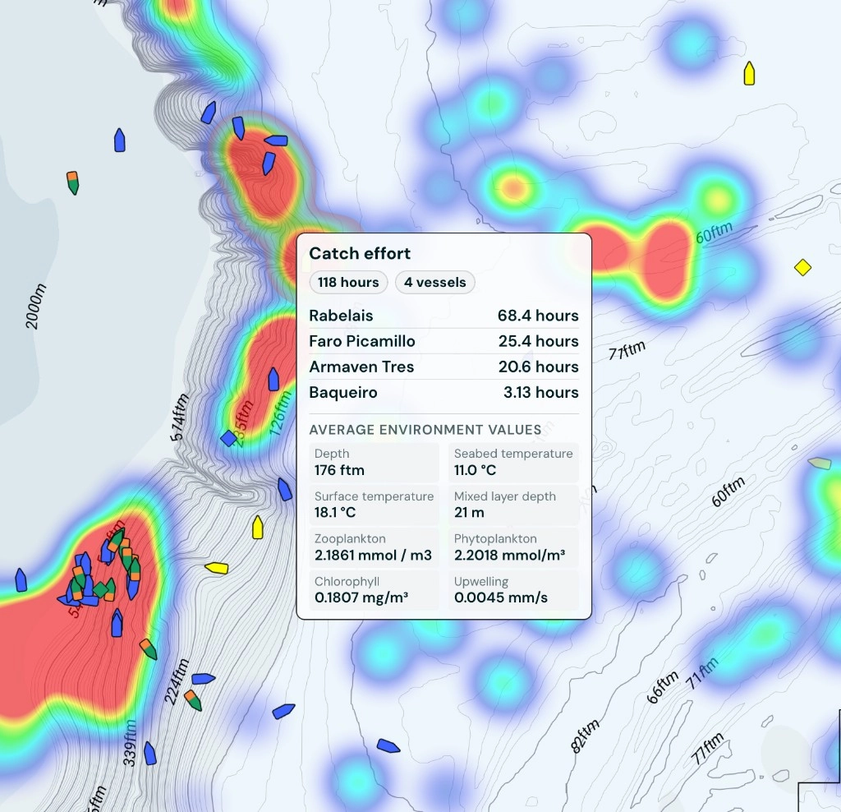Click the orange-green vessel in the grey deep-water area
Screen dimensions: 841x812
(73, 182)
